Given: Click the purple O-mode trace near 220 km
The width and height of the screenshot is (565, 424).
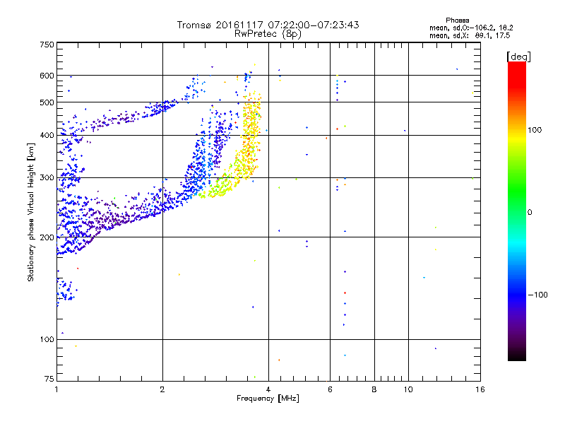Looking at the screenshot, I should pyautogui.click(x=115, y=219).
